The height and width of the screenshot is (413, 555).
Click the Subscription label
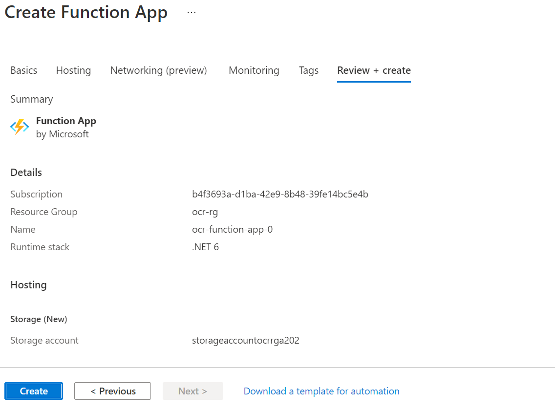click(36, 194)
